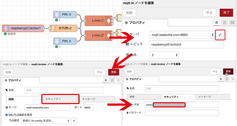
Task: Expand caret menu in security-tab mqtt-broker panel
Action: point(233,79)
